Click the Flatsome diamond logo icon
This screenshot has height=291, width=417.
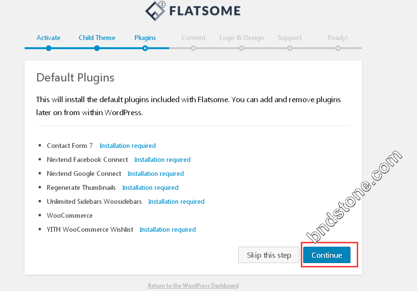(x=155, y=11)
